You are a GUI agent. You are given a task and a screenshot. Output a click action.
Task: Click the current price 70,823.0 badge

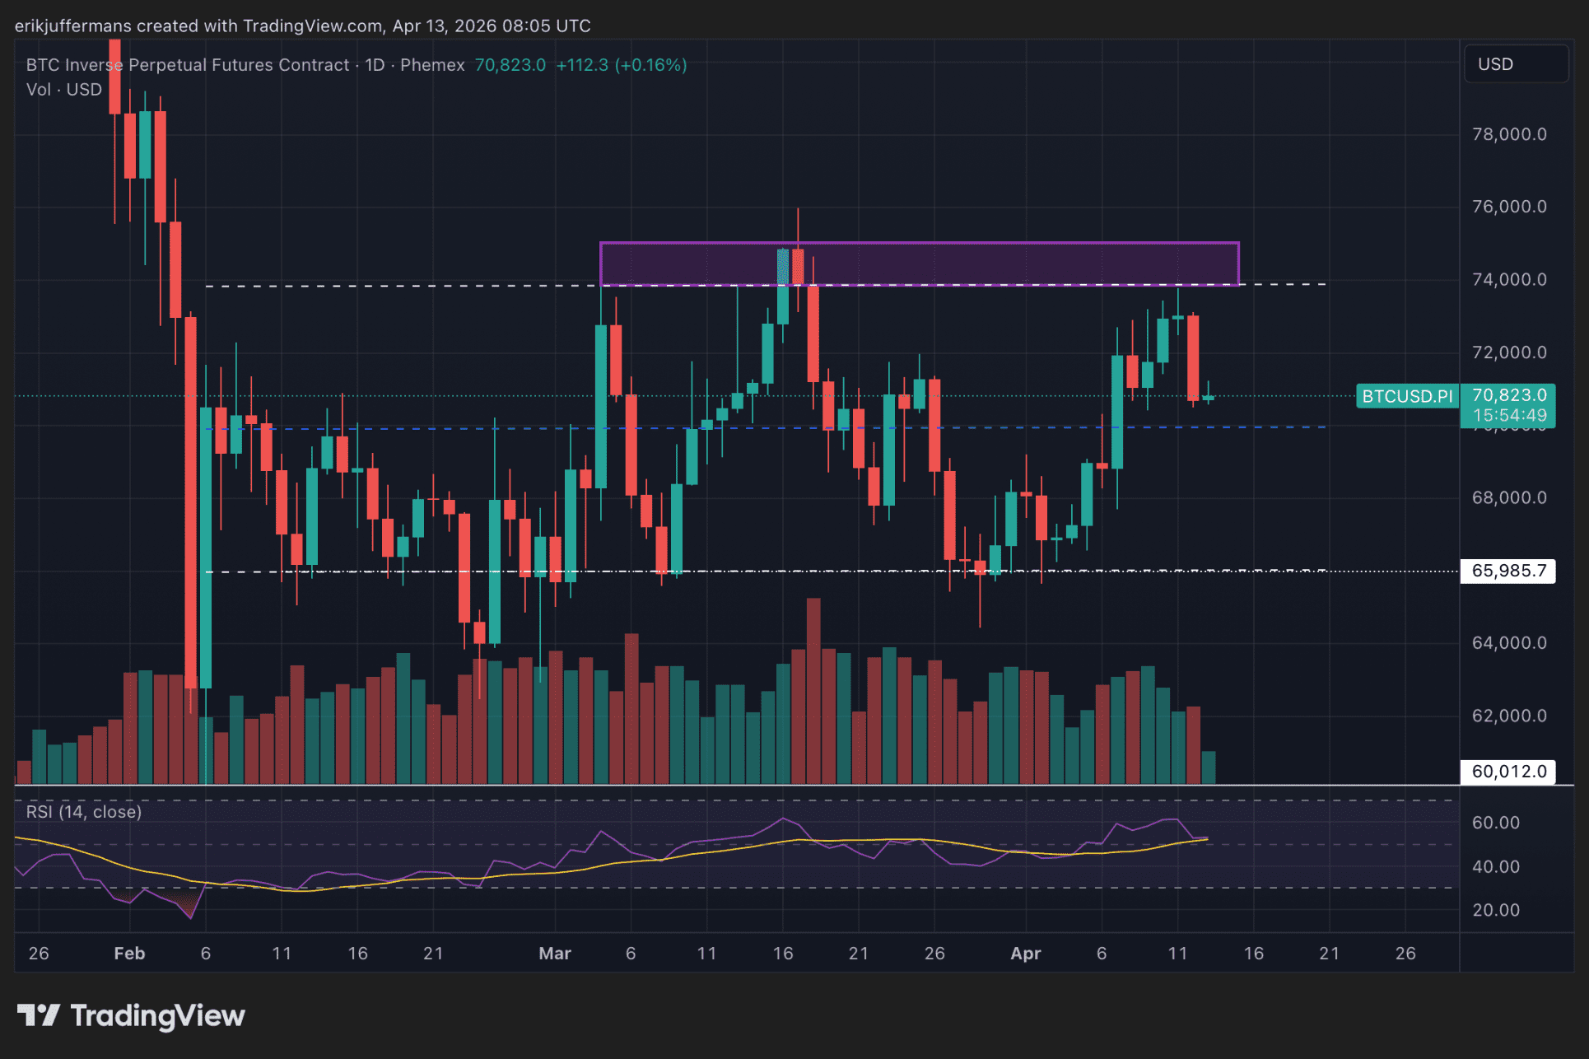[x=1508, y=396]
